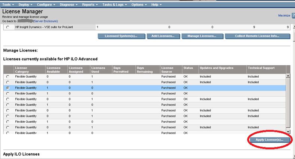Click the Apply License(s)... button

click(x=269, y=140)
